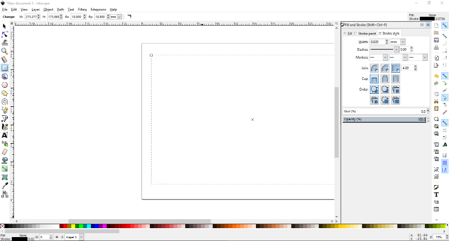Open the Object menu
449x241 pixels.
coord(48,10)
